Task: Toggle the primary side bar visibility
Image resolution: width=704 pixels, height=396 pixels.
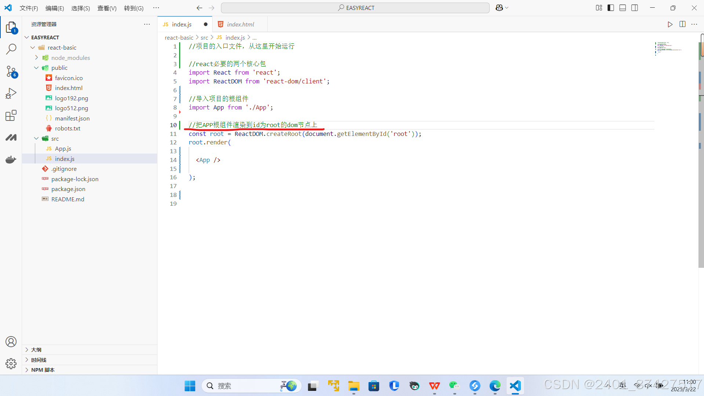Action: point(610,7)
